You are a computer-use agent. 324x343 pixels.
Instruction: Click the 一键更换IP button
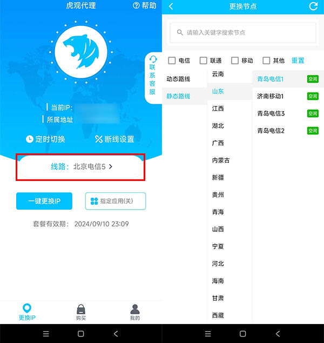tap(44, 201)
